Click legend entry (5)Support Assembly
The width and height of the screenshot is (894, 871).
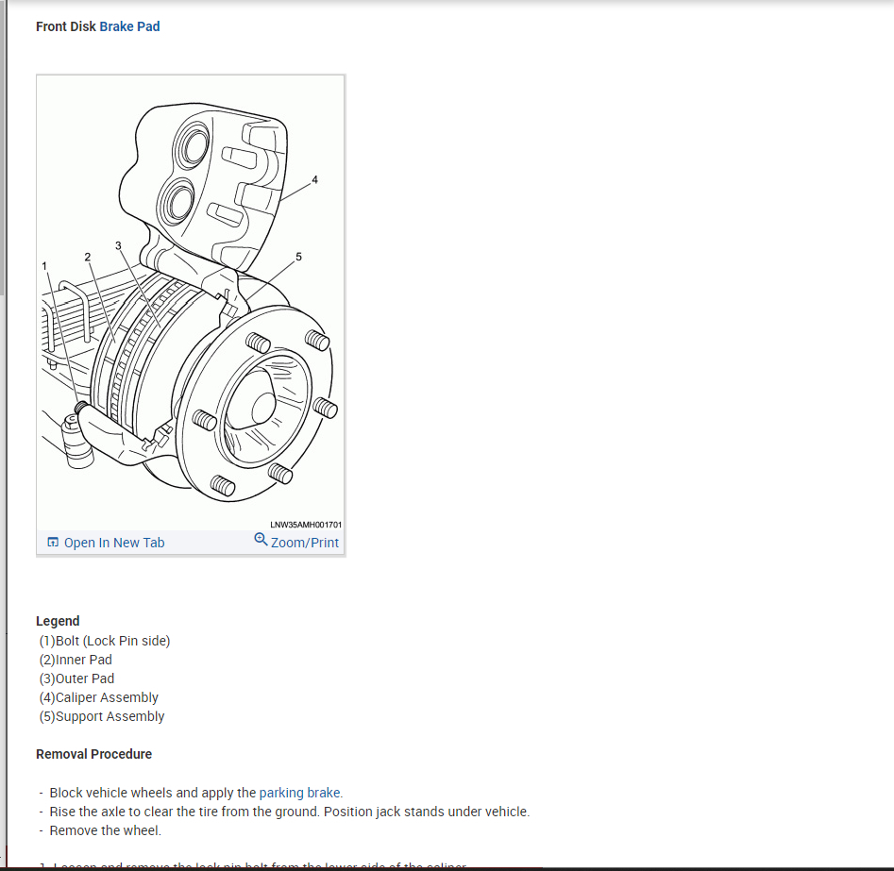102,716
